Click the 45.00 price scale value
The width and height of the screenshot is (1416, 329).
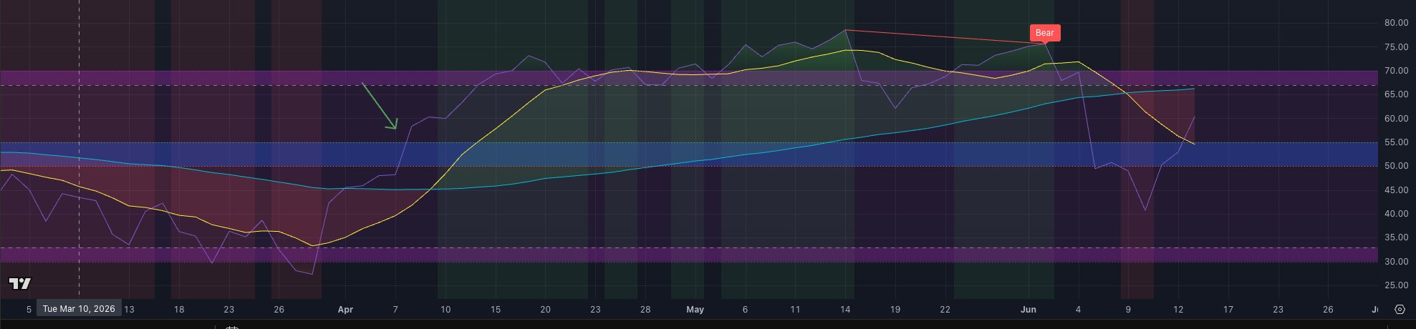coord(1396,190)
